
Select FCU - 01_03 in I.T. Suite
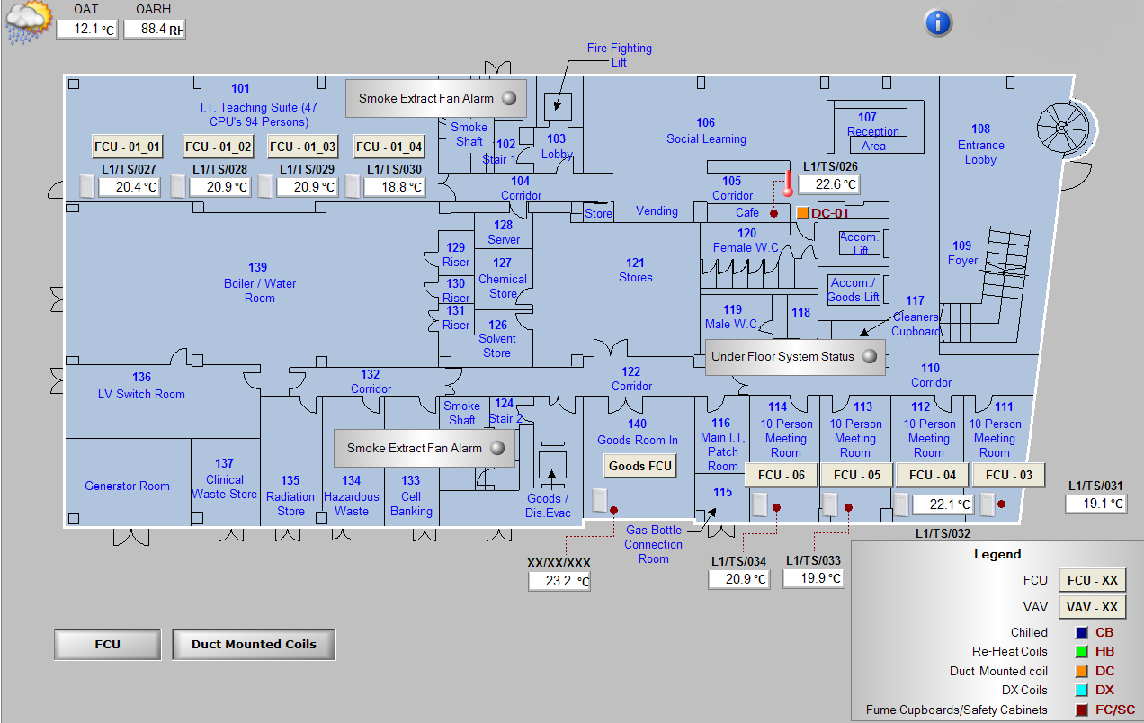tap(302, 147)
